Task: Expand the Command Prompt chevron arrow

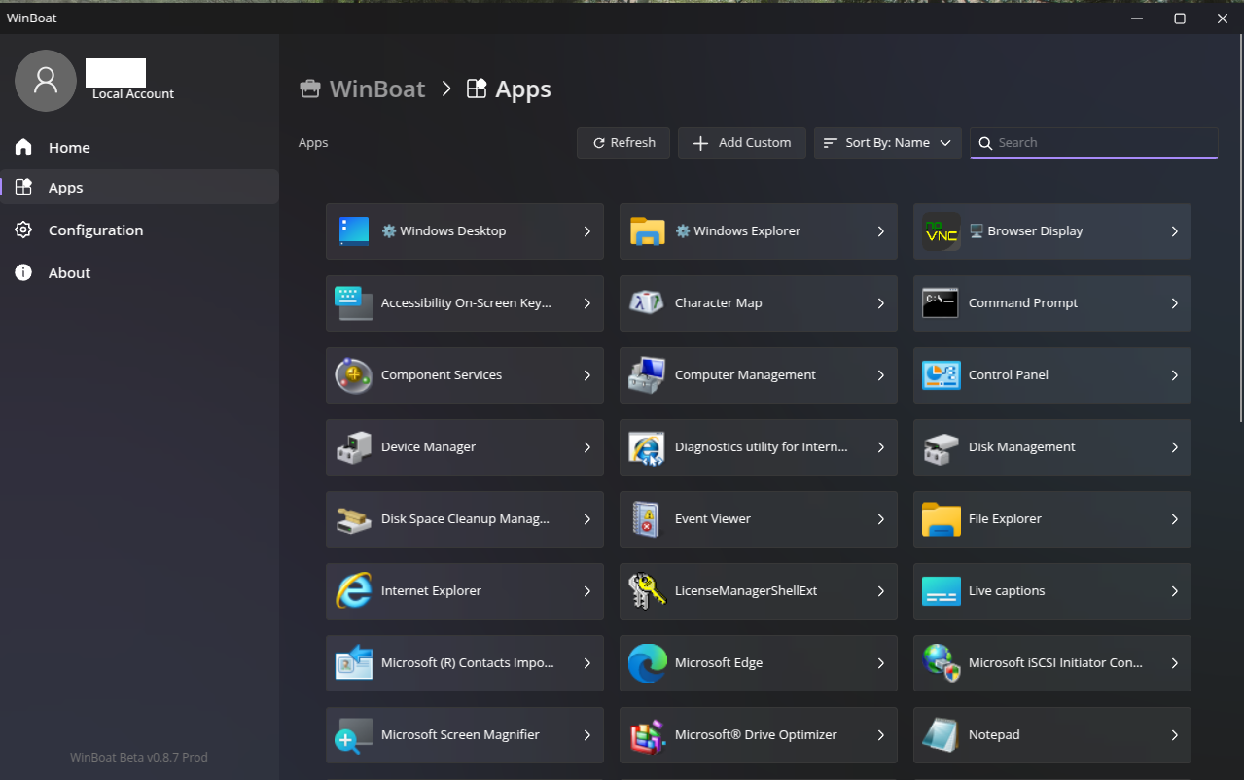Action: click(x=1174, y=303)
